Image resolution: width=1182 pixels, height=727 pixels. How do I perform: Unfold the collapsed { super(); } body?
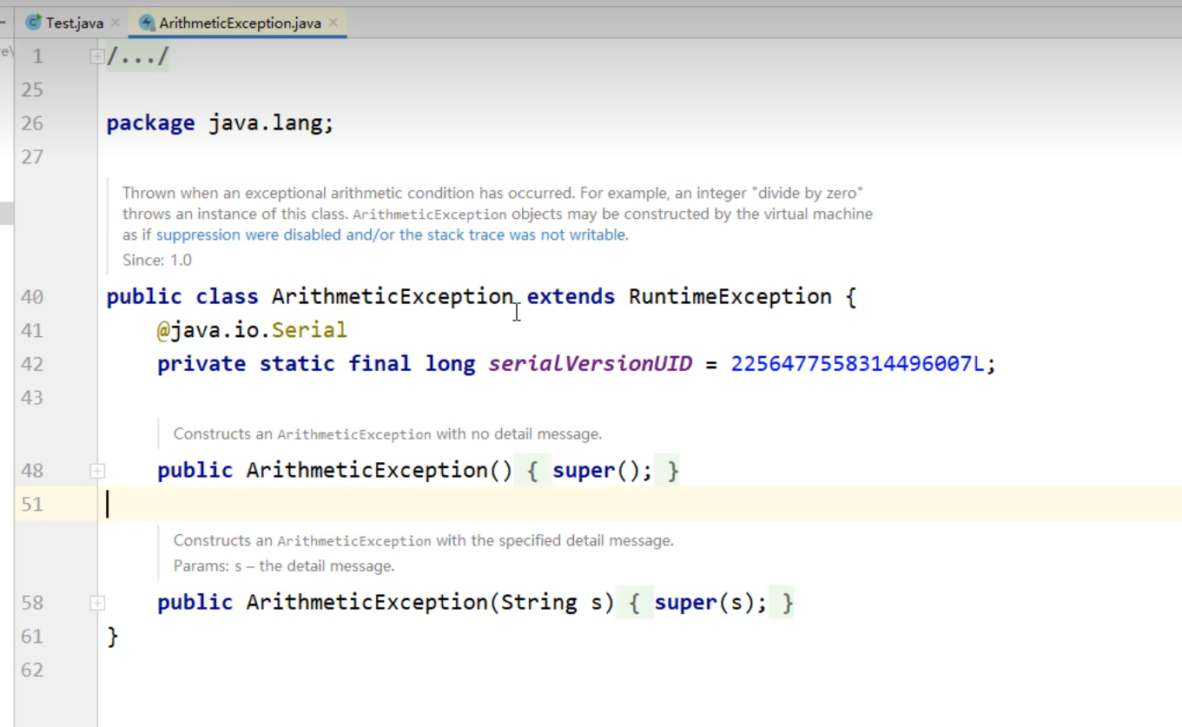point(602,471)
